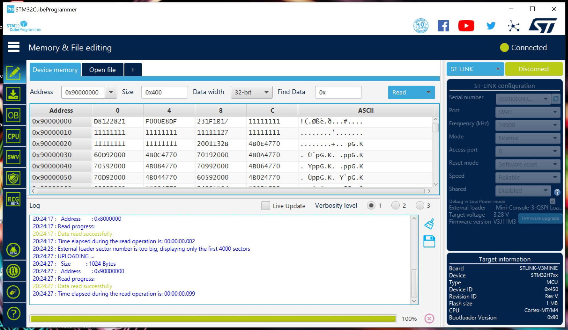
Task: Open the ST-LINK probe type dropdown
Action: (475, 69)
